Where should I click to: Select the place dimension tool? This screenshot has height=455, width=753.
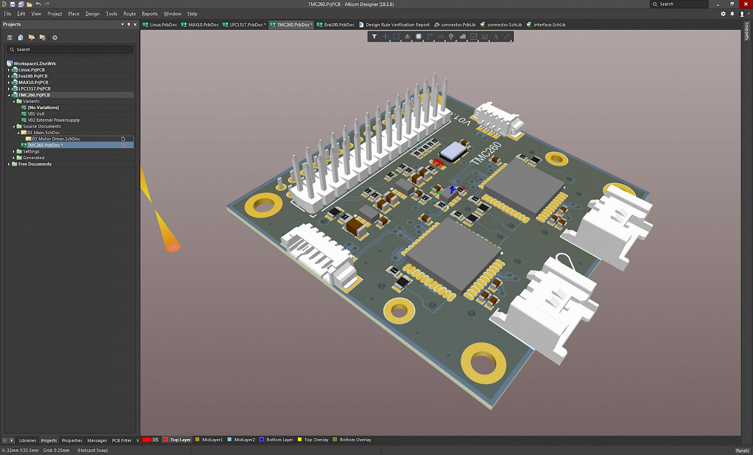[484, 36]
